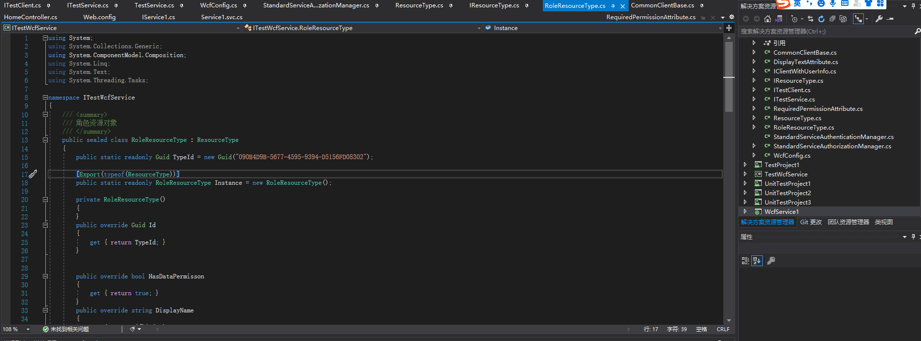Switch to HomeController.cs tab
Image resolution: width=921 pixels, height=341 pixels.
coord(31,17)
